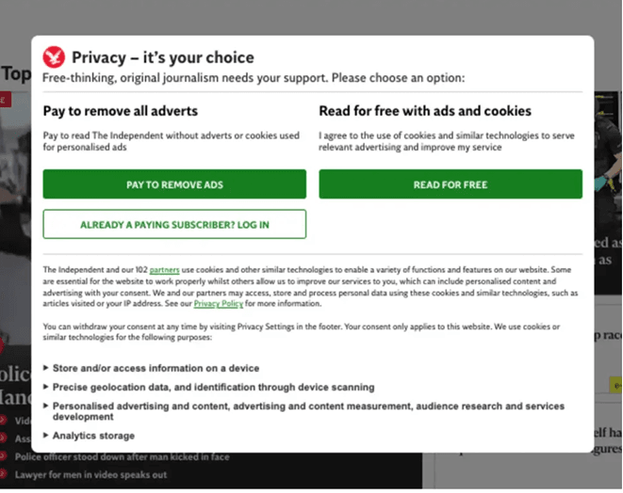623x493 pixels.
Task: Open the Privacy Policy link
Action: click(x=218, y=304)
